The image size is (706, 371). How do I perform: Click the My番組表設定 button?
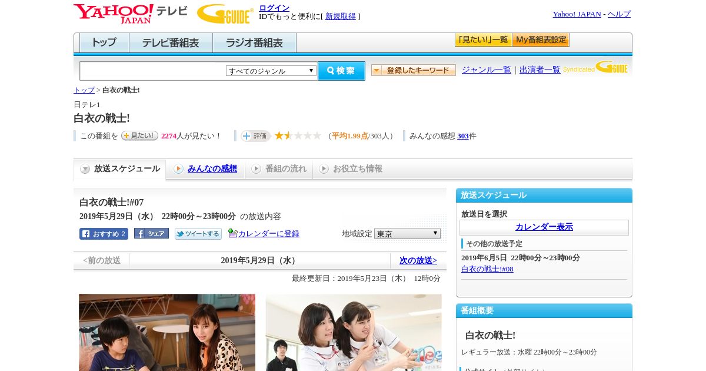(x=541, y=40)
